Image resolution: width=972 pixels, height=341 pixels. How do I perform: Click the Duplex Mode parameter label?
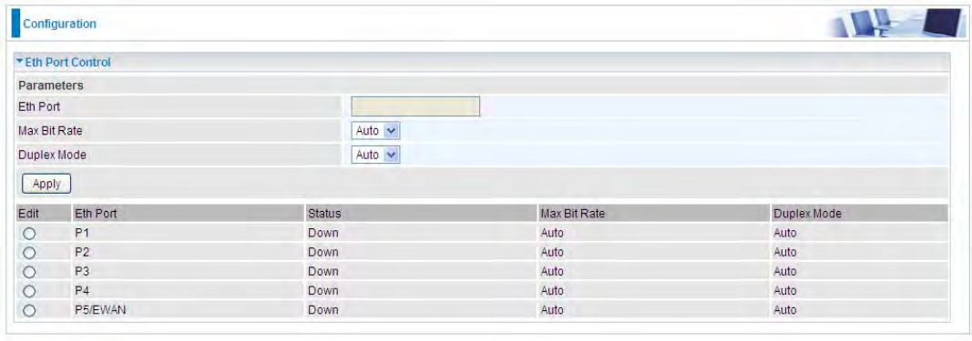(x=53, y=155)
